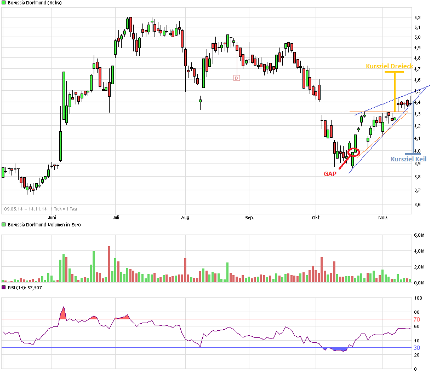Click the RSI (14): 57,307 label

pos(25,288)
